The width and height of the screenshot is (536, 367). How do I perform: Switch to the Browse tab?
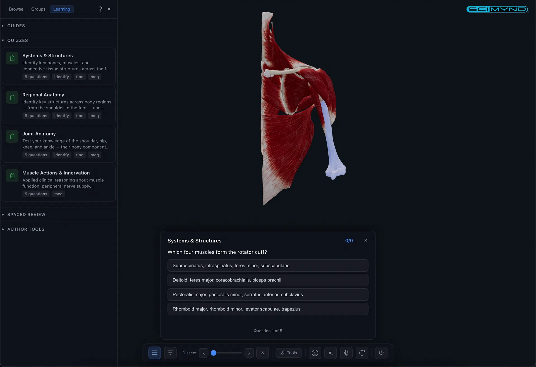coord(16,9)
